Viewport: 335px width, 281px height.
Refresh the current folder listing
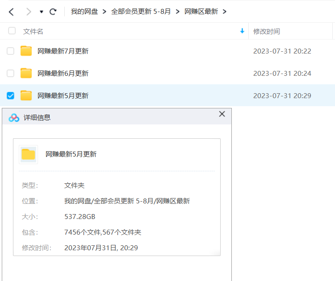53,12
